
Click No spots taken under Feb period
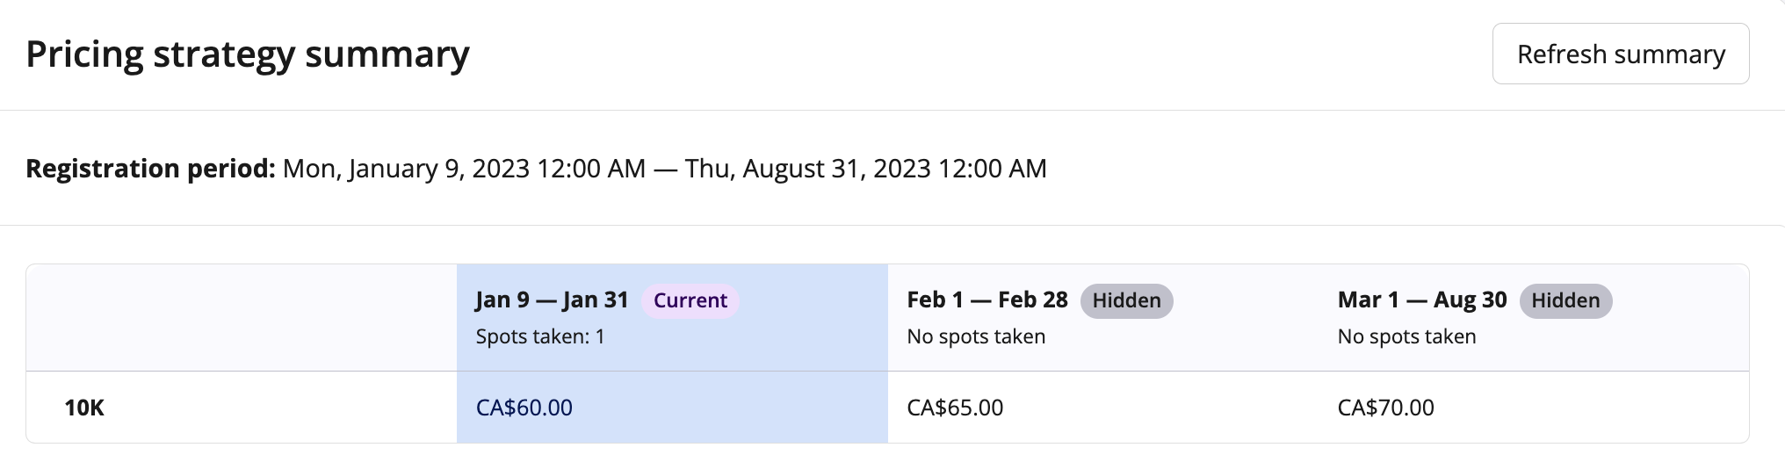point(975,336)
